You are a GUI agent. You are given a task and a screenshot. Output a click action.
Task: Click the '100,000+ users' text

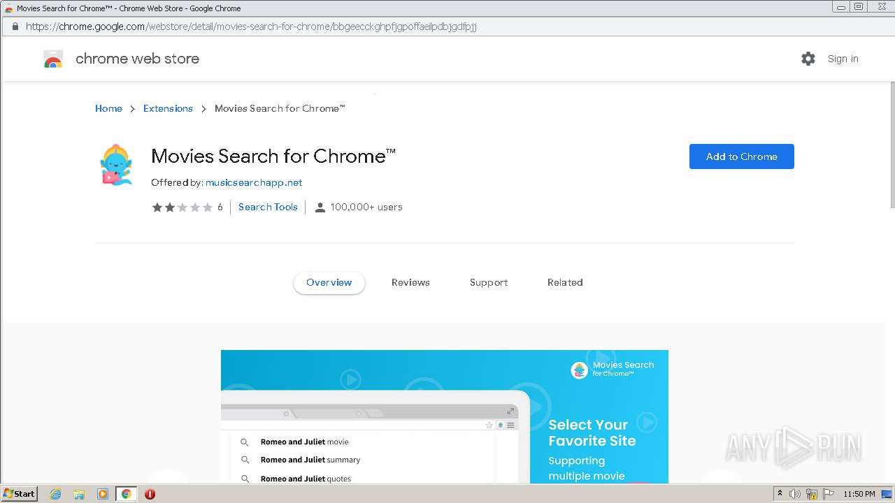coord(366,207)
